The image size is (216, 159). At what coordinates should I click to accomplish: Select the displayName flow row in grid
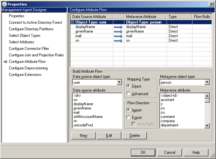(x=141, y=27)
